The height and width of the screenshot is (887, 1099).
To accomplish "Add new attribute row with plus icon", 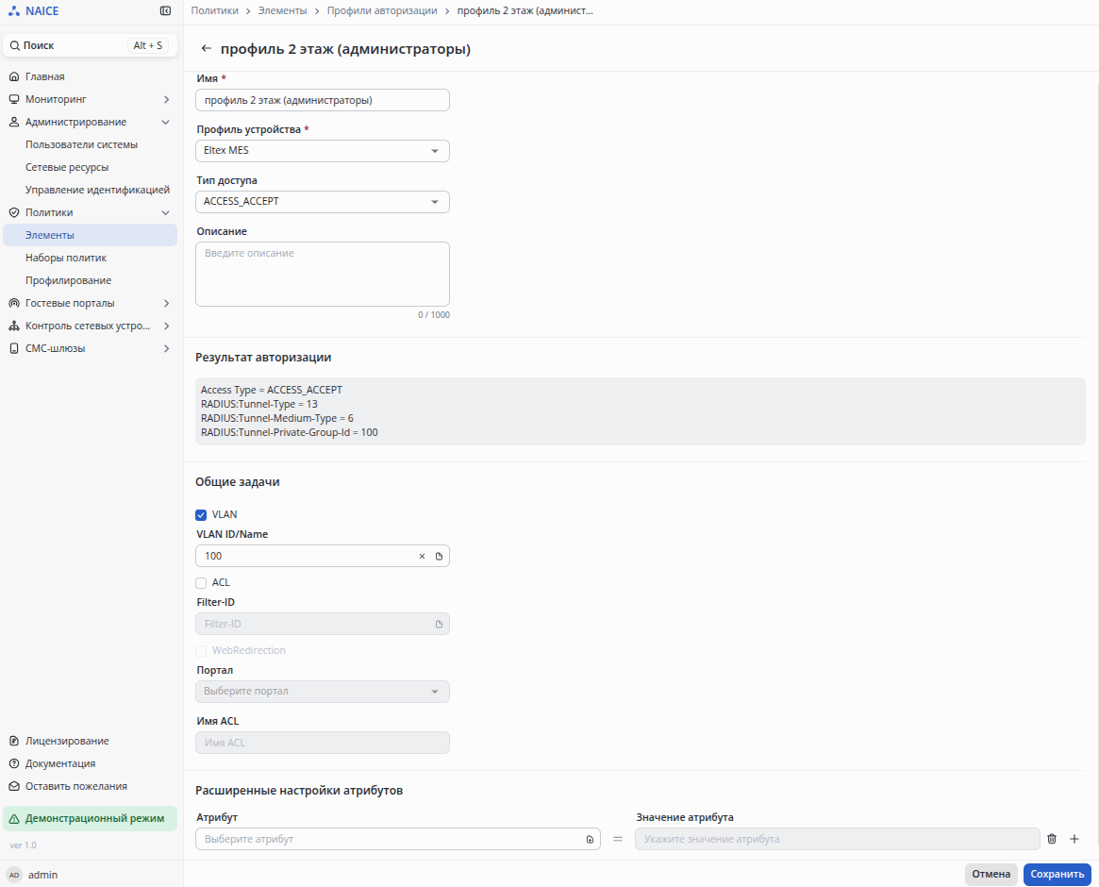I will (x=1074, y=839).
